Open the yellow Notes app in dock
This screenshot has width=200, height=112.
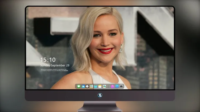(x=100, y=87)
